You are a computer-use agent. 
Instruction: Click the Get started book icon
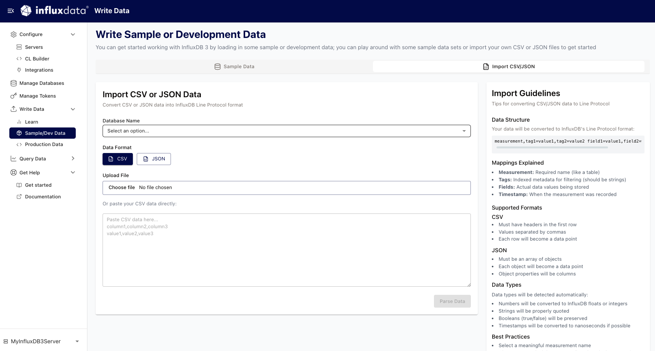click(19, 185)
